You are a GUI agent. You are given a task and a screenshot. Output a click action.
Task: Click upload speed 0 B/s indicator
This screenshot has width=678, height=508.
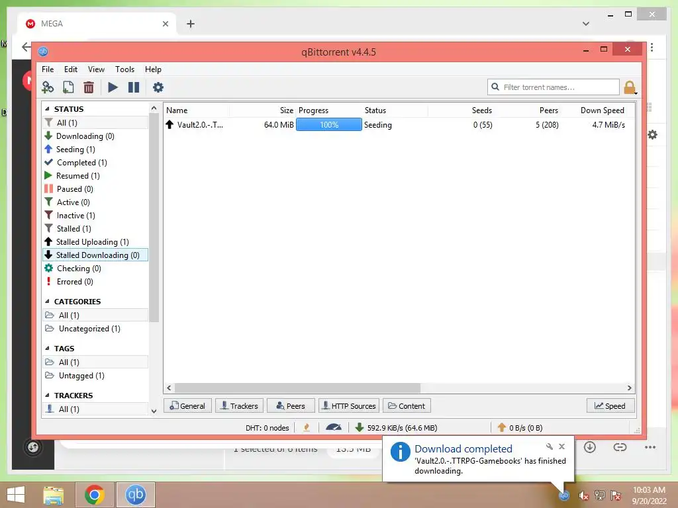(520, 428)
